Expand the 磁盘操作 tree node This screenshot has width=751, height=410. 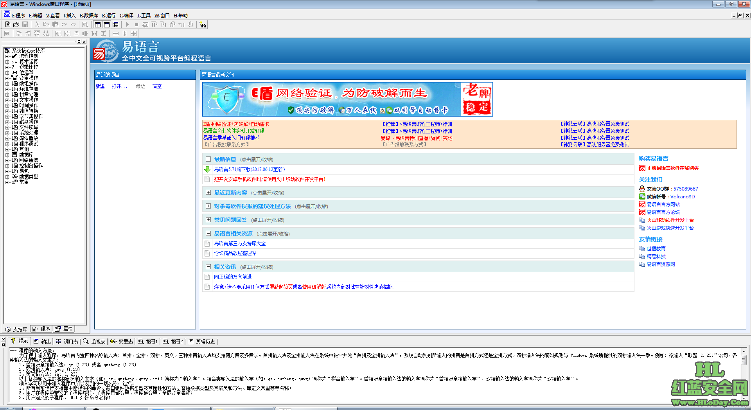[7, 122]
